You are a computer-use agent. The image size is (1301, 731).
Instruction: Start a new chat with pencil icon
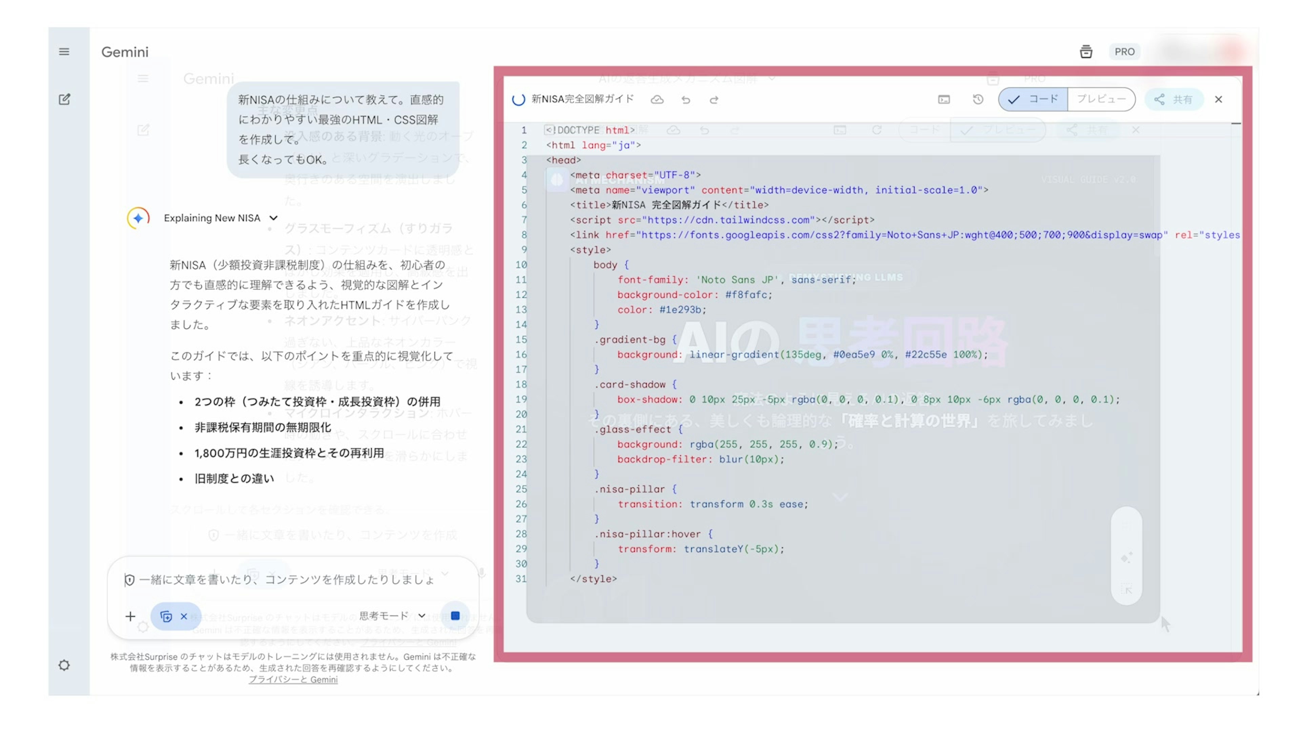coord(64,99)
